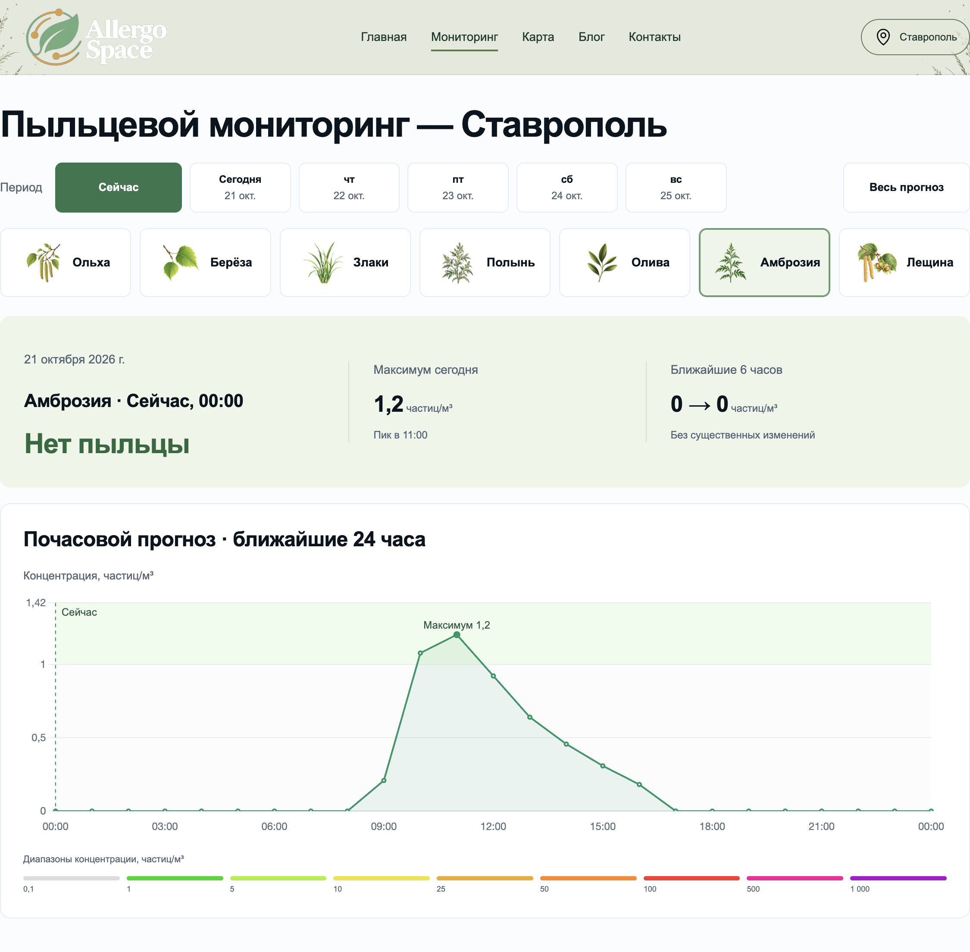Click the red range bar starting at 100
The image size is (970, 952).
692,878
